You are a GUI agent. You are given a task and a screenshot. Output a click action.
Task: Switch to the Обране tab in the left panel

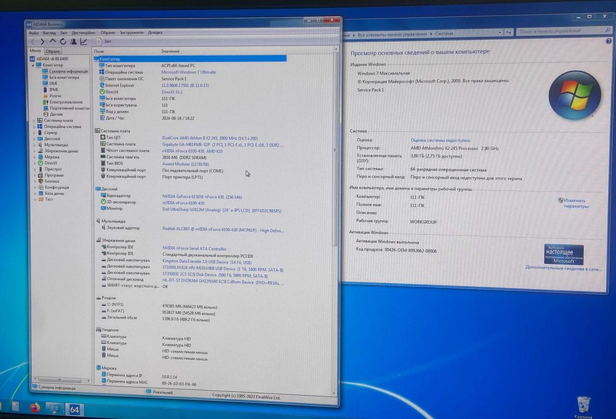[52, 51]
